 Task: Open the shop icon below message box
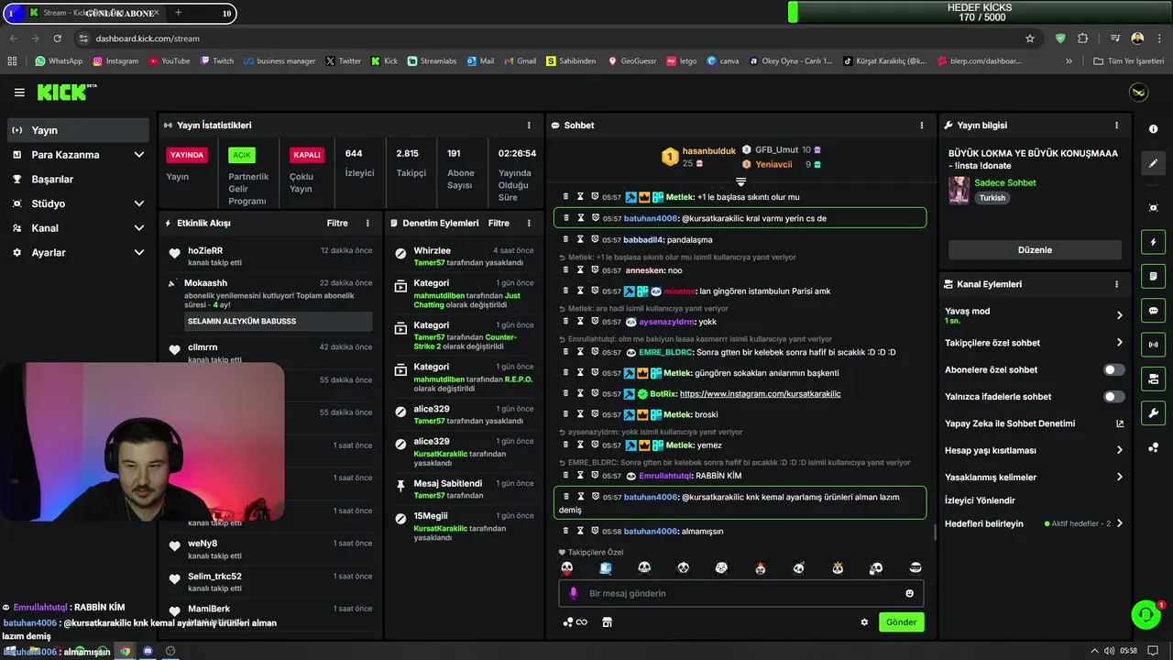pyautogui.click(x=607, y=622)
